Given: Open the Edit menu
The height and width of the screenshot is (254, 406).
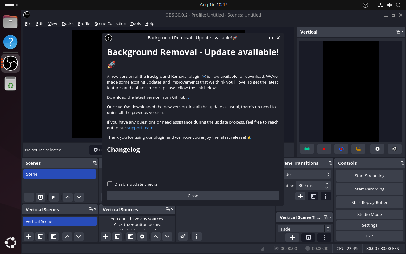Looking at the screenshot, I should pos(40,23).
